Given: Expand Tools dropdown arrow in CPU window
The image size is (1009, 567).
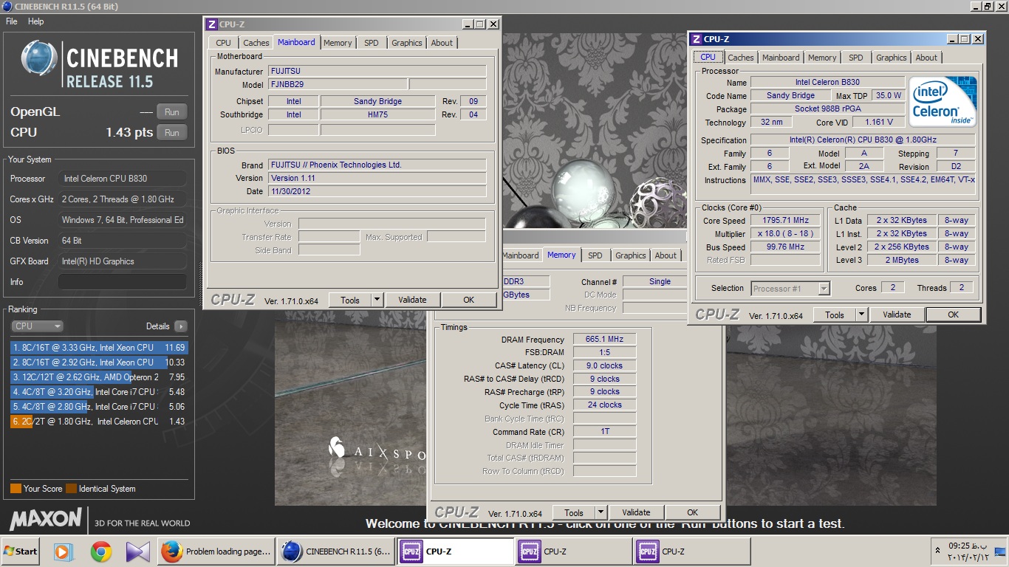Looking at the screenshot, I should click(x=861, y=315).
